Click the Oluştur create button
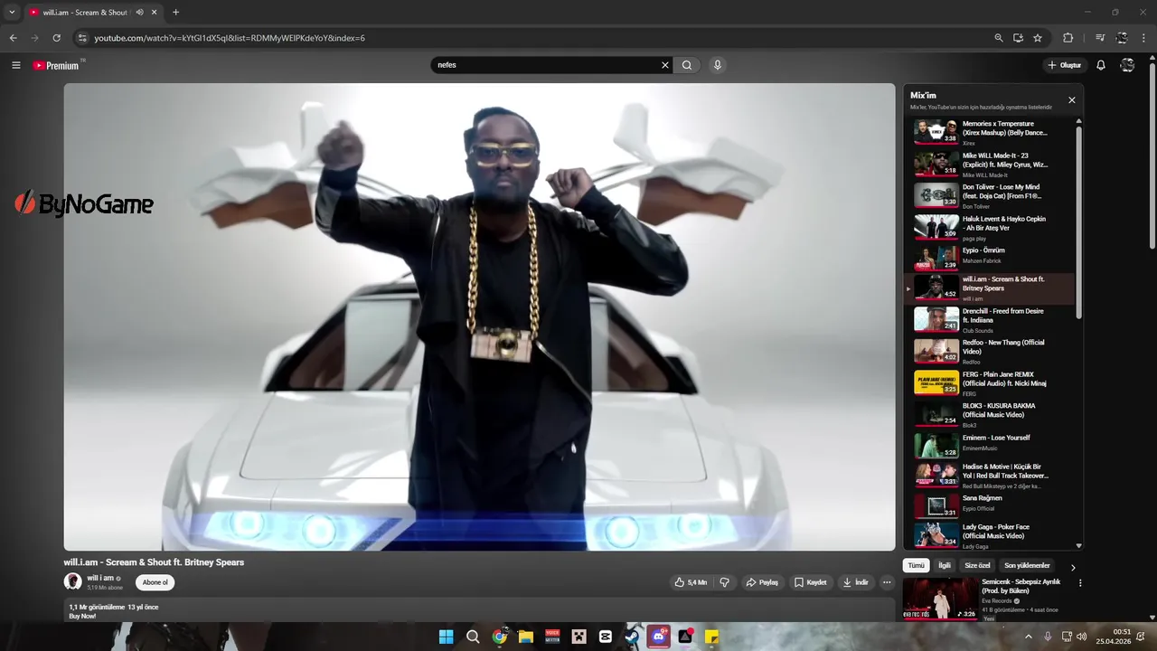Viewport: 1157px width, 651px height. (x=1065, y=65)
